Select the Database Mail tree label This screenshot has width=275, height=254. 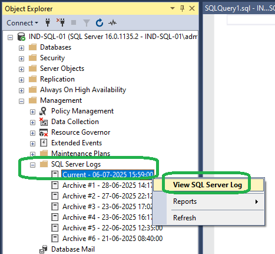click(x=73, y=249)
